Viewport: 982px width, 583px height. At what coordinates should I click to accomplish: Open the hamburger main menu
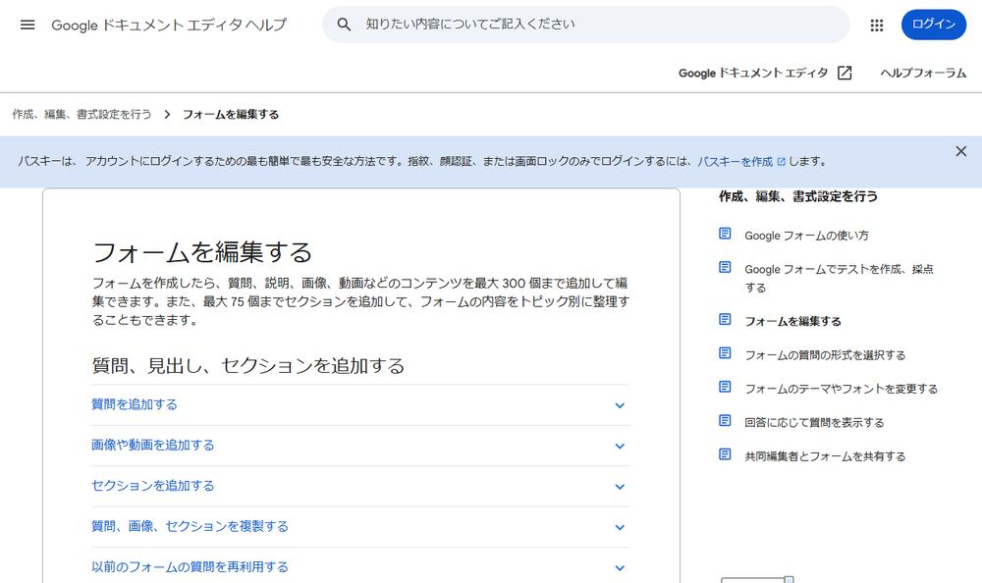tap(27, 26)
